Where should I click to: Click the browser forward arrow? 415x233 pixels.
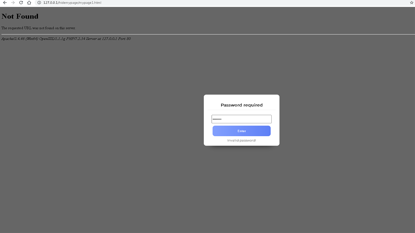pyautogui.click(x=13, y=3)
